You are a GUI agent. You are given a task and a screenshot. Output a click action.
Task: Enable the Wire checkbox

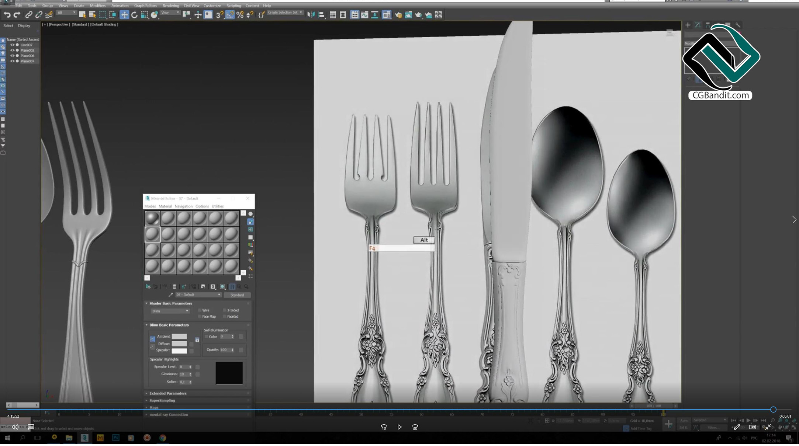200,310
